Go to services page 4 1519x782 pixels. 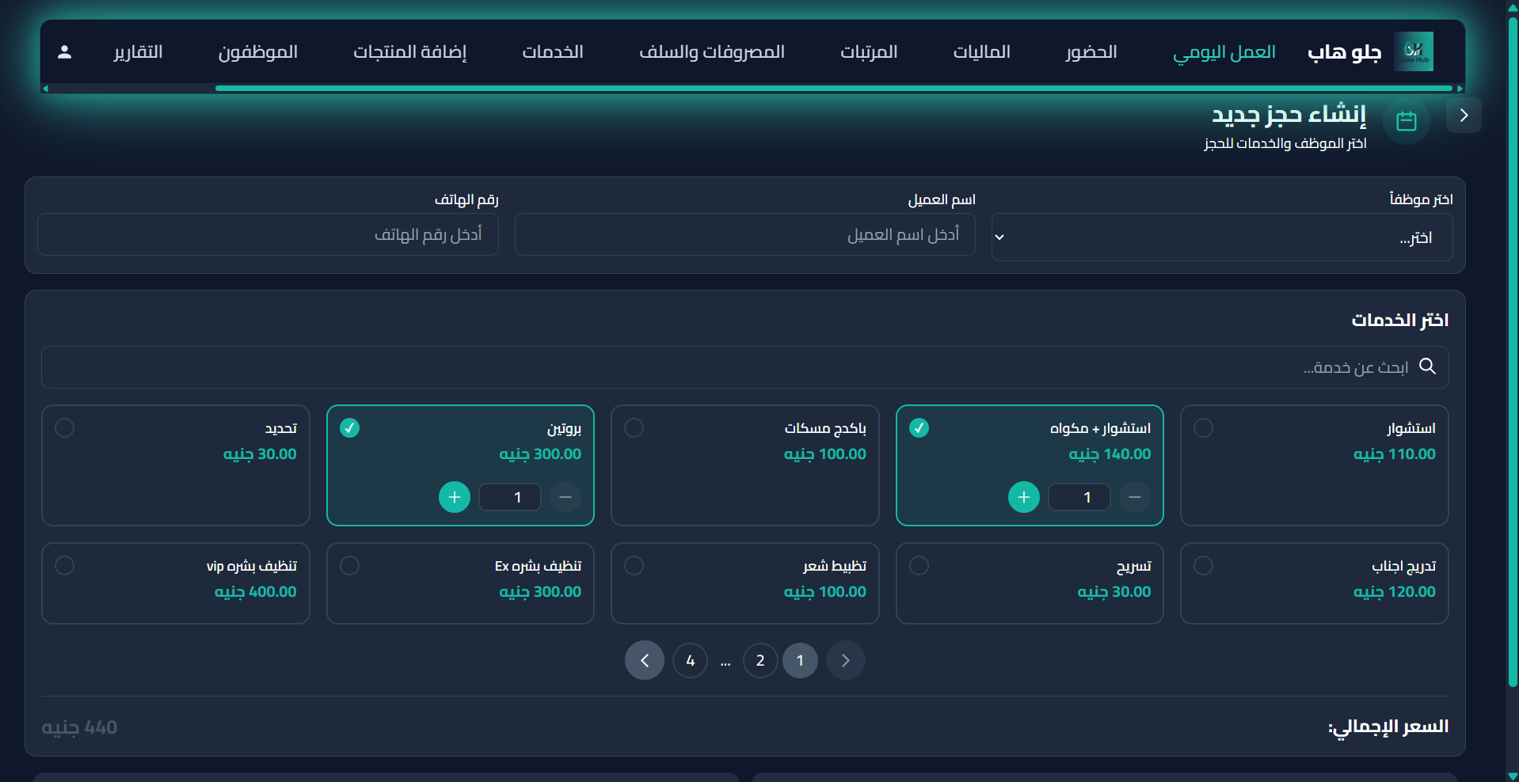[x=691, y=660]
